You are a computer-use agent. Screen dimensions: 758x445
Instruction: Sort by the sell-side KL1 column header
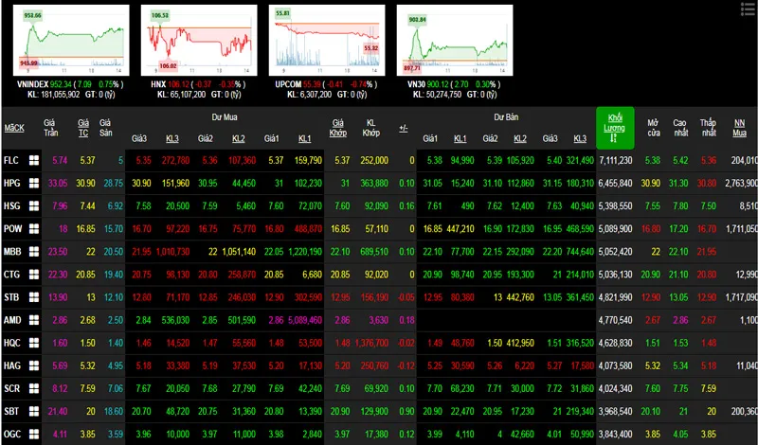tap(460, 138)
